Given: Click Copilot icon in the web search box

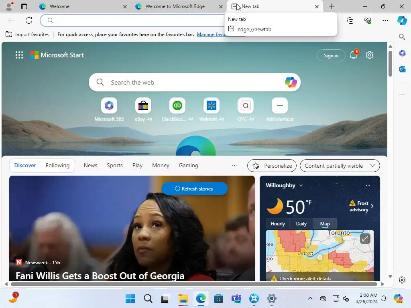Looking at the screenshot, I should [291, 82].
